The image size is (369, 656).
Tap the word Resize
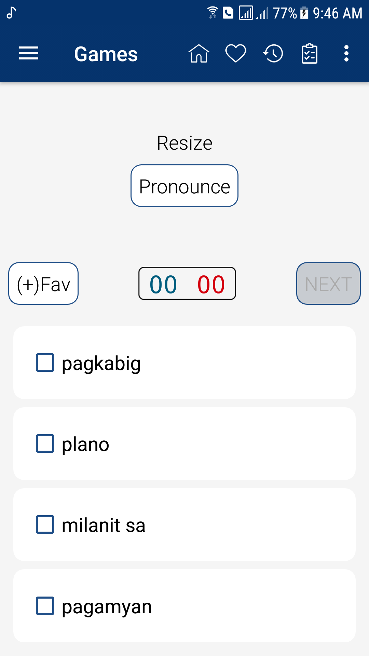pos(184,143)
